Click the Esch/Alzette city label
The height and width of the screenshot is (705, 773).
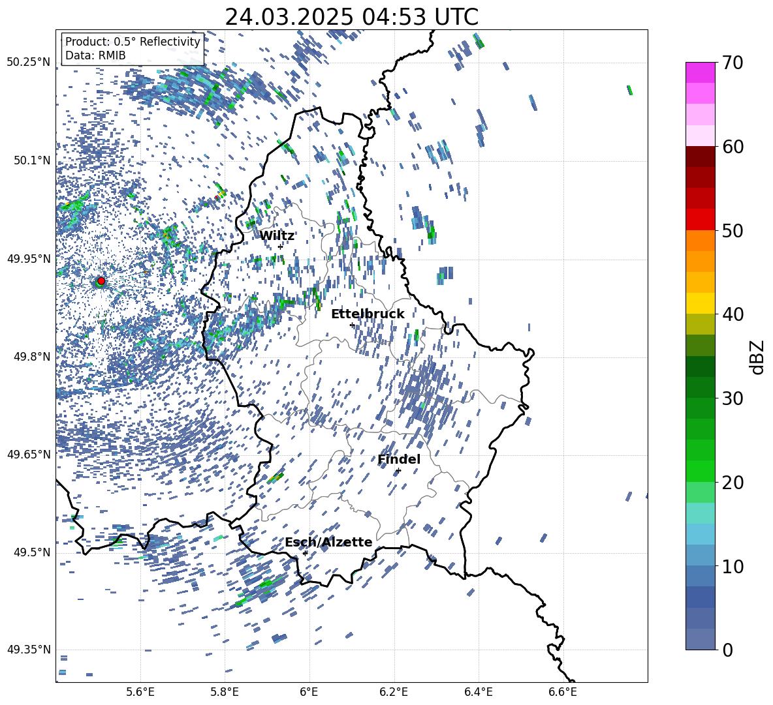[329, 542]
